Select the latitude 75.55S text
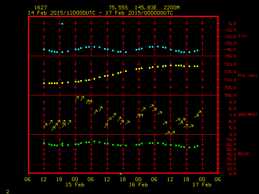Image resolution: width=259 pixels, height=194 pixels. click(117, 8)
